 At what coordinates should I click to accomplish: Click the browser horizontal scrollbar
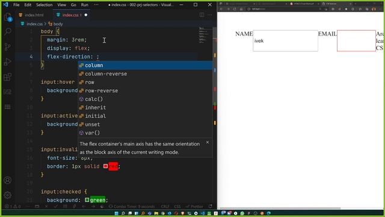click(x=281, y=208)
